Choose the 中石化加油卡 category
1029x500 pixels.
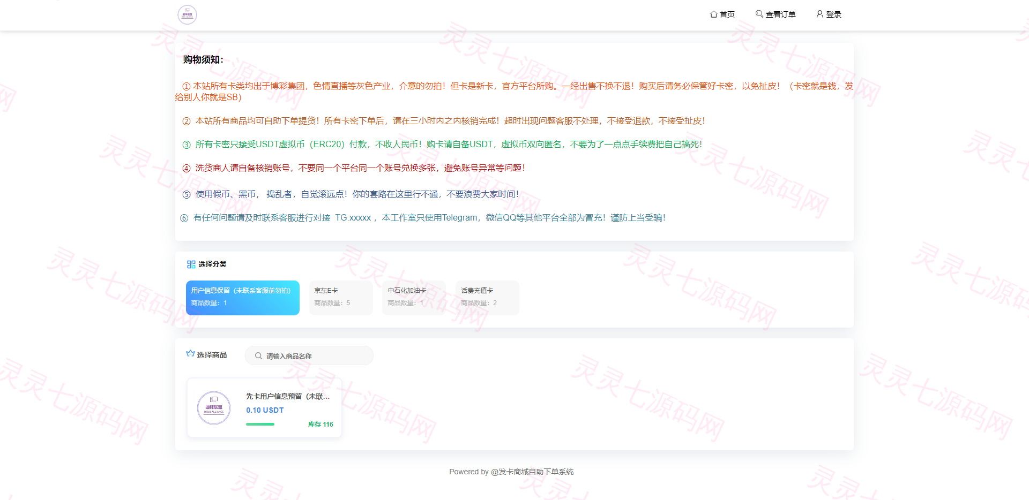click(x=414, y=298)
